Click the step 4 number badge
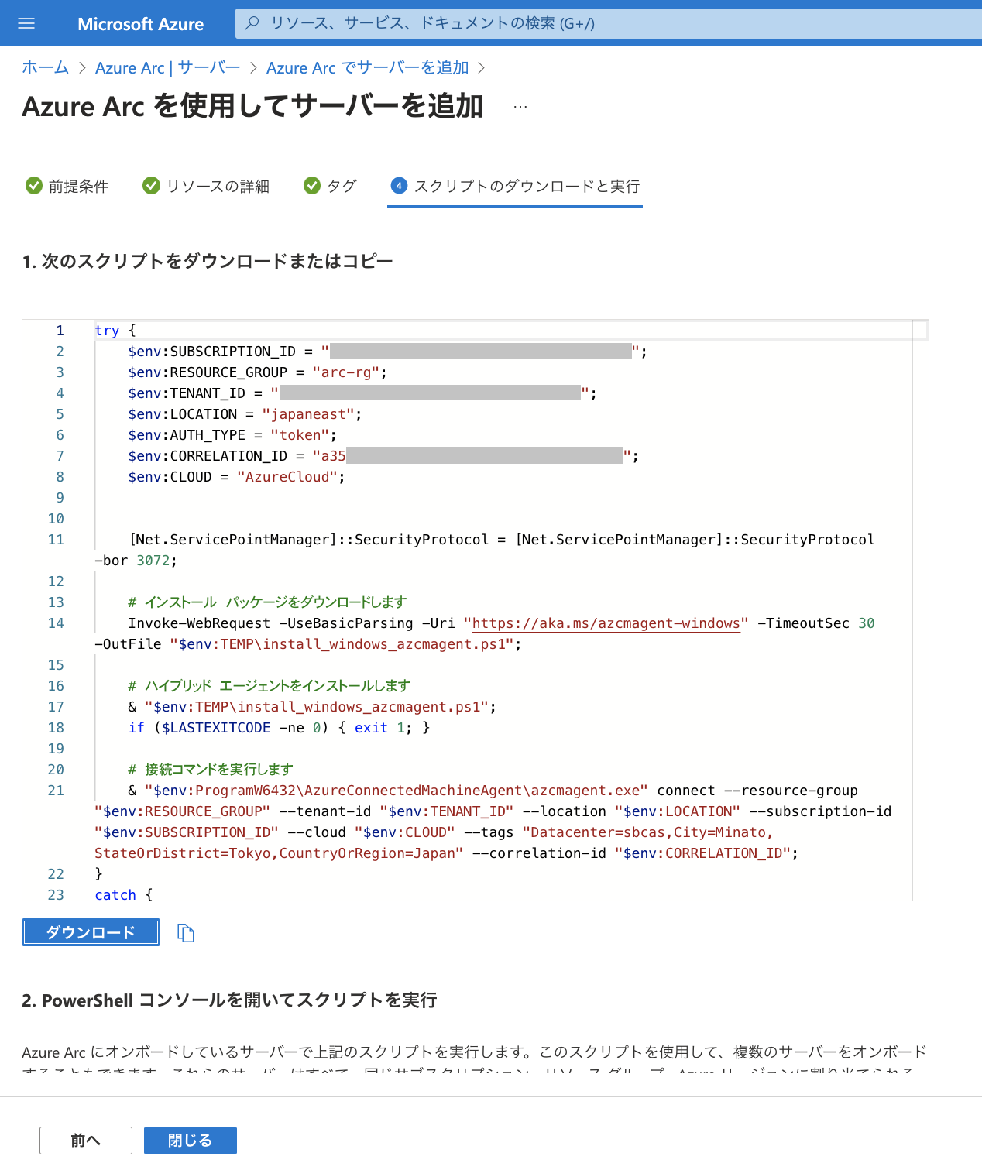Screen dimensions: 982x1163 (399, 186)
